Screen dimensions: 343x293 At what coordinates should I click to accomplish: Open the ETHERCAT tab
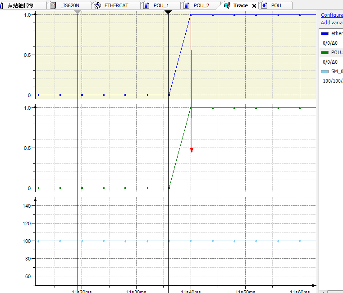116,5
